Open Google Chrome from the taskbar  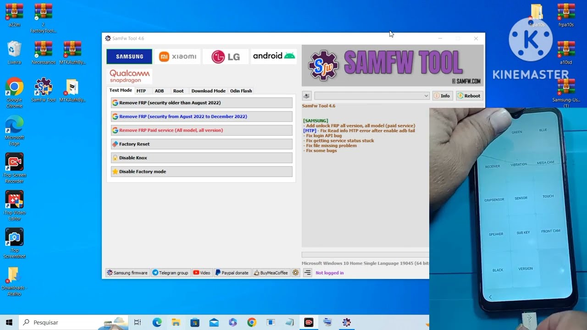tap(252, 322)
